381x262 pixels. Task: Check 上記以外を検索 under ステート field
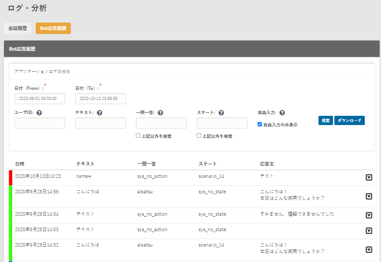(199, 136)
